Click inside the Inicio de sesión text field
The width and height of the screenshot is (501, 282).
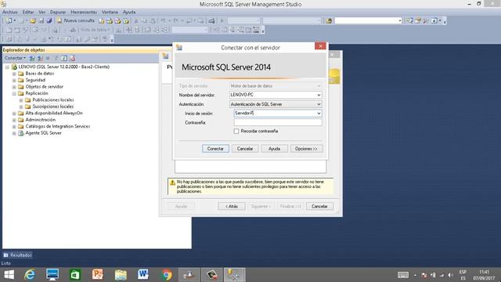[275, 113]
